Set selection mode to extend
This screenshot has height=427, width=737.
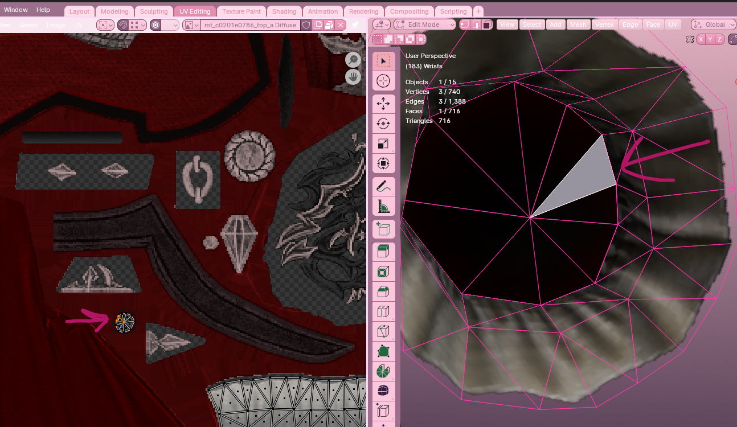[389, 39]
